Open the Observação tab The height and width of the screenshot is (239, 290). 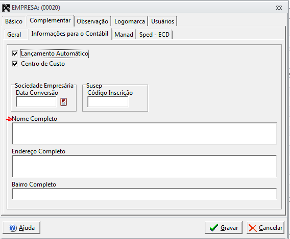[92, 21]
